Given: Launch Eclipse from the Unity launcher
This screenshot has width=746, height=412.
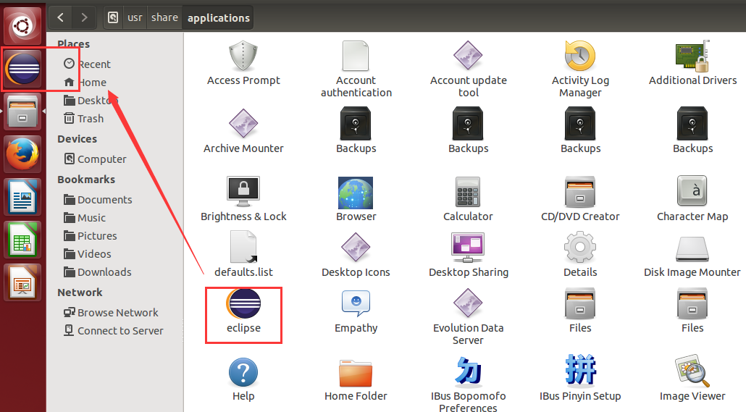Looking at the screenshot, I should (22, 69).
